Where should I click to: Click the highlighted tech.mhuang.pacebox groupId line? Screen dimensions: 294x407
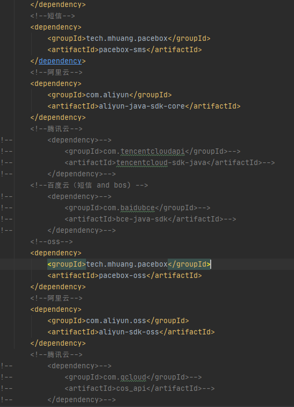tap(128, 264)
